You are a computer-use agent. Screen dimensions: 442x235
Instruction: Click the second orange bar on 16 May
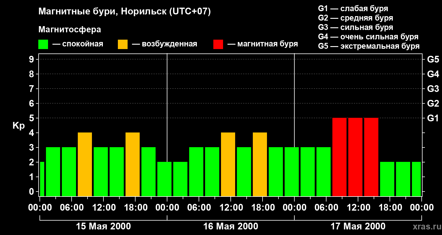(x=260, y=164)
